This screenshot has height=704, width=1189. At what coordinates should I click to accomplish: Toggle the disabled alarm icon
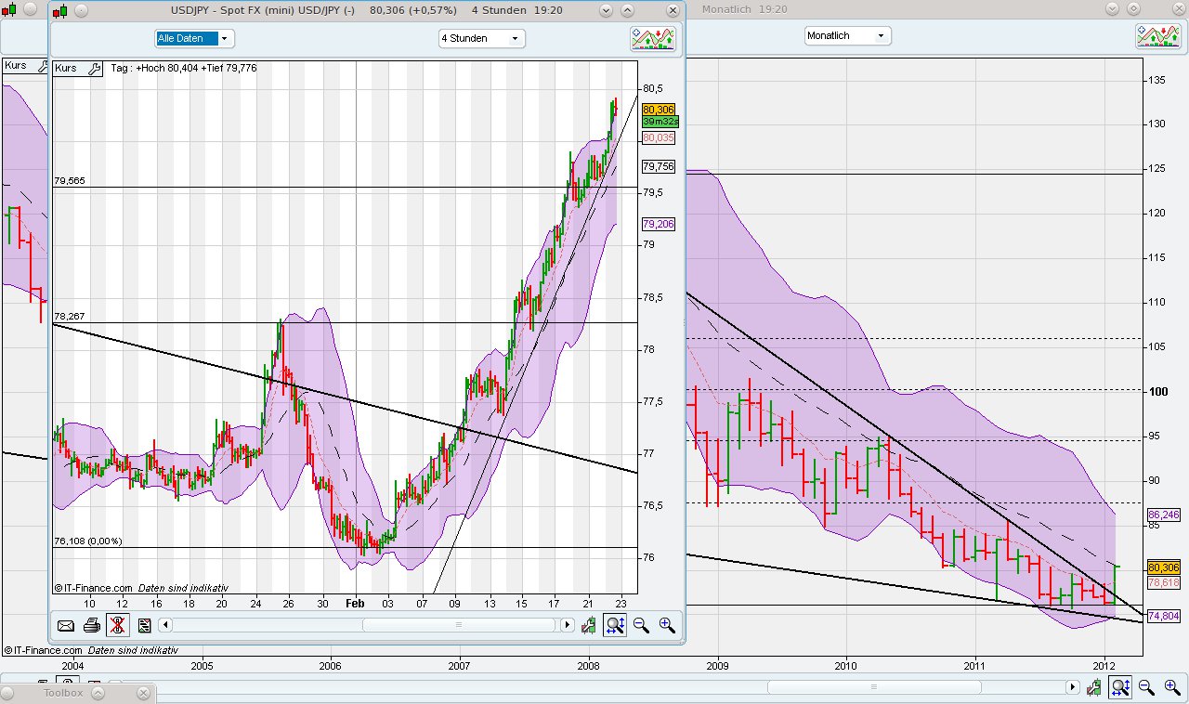[117, 625]
